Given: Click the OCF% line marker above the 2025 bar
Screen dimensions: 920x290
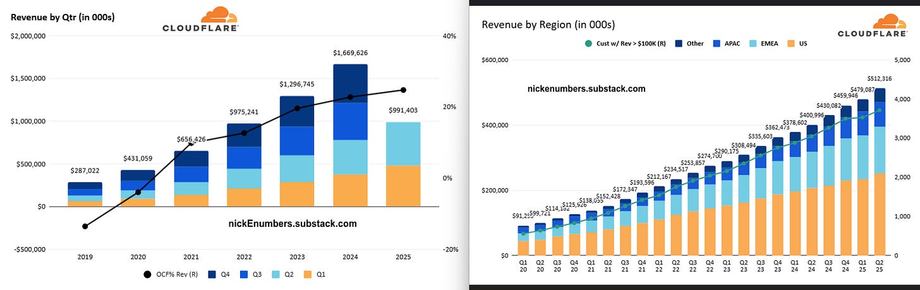Looking at the screenshot, I should (404, 90).
